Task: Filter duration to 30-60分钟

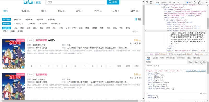Action: coord(43,24)
